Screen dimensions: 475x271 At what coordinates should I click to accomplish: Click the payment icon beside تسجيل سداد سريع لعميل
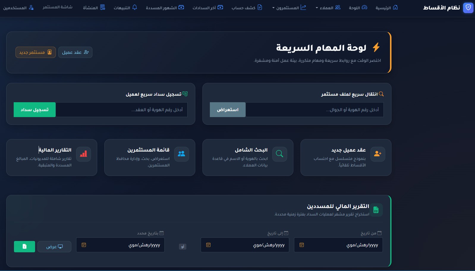[x=185, y=94]
